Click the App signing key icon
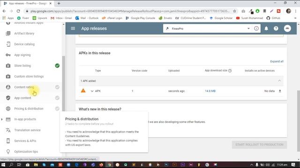This screenshot has width=300, height=168. pyautogui.click(x=8, y=55)
